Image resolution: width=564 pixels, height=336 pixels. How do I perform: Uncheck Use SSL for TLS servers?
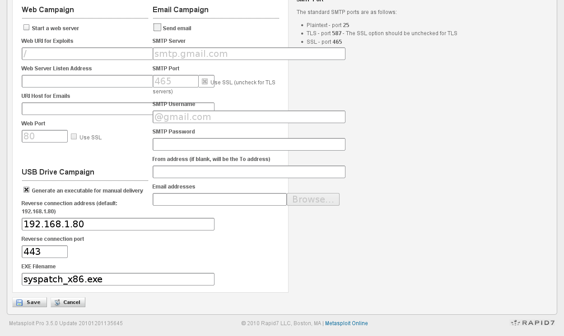point(205,81)
